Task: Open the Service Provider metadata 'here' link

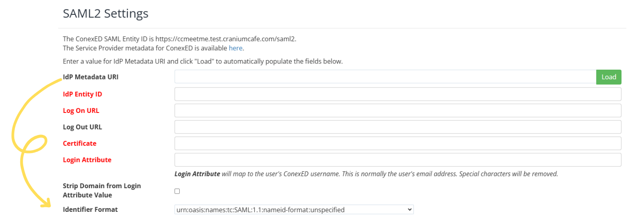Action: click(x=235, y=48)
